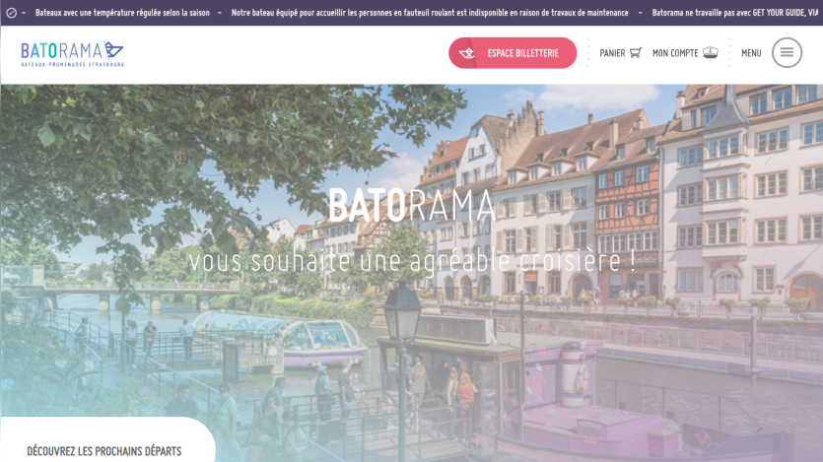Click the MENU text label

(x=751, y=53)
